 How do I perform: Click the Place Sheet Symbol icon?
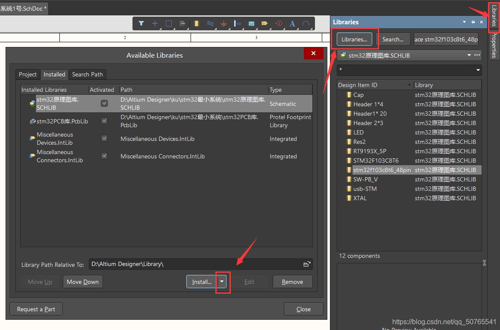point(251,23)
